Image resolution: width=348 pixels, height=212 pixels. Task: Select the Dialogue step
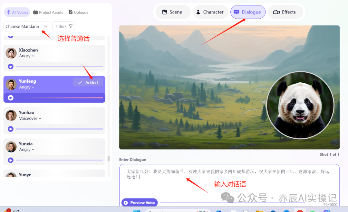coord(248,12)
